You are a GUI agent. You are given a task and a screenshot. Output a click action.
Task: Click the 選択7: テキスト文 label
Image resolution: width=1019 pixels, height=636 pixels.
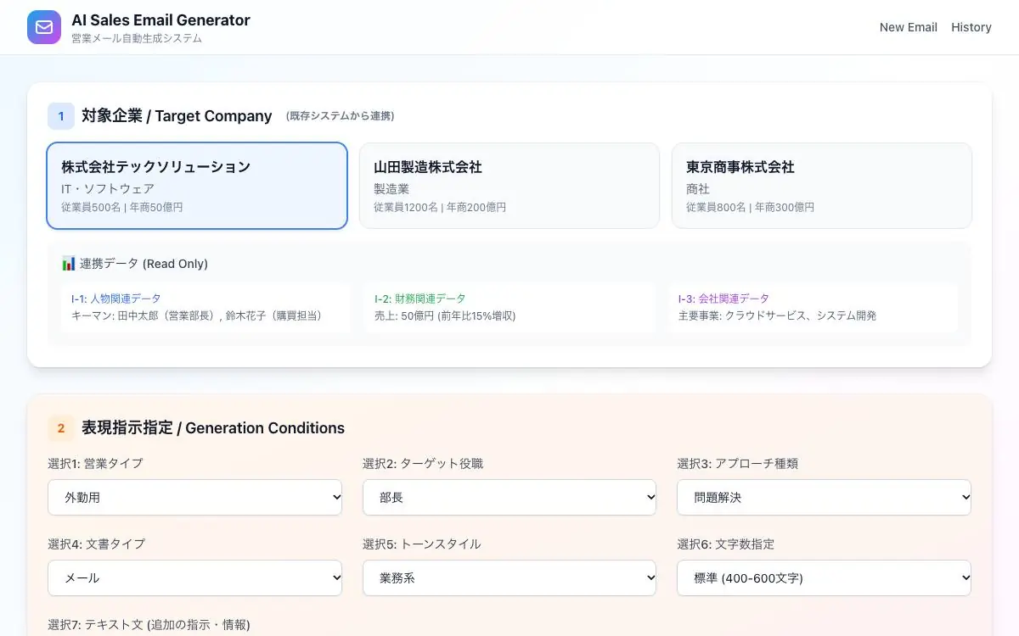[149, 624]
